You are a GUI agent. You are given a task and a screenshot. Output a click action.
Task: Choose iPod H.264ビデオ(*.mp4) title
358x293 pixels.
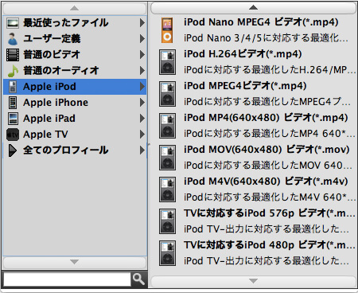click(243, 54)
